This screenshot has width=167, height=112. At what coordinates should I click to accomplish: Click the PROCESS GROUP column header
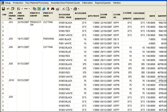tap(36, 16)
